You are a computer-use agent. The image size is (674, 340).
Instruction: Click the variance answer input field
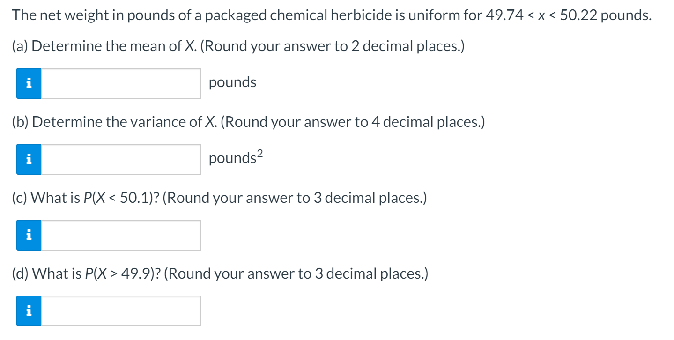tap(120, 159)
